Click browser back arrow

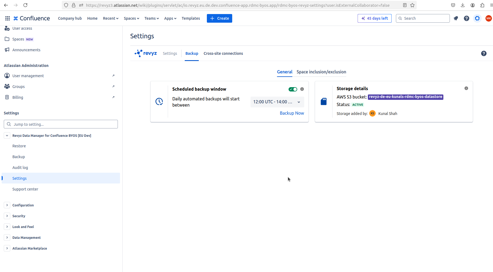[x=6, y=5]
